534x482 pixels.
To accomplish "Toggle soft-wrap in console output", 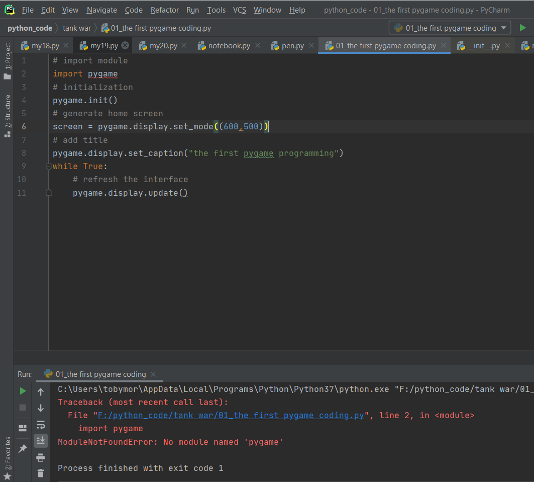I will (41, 425).
